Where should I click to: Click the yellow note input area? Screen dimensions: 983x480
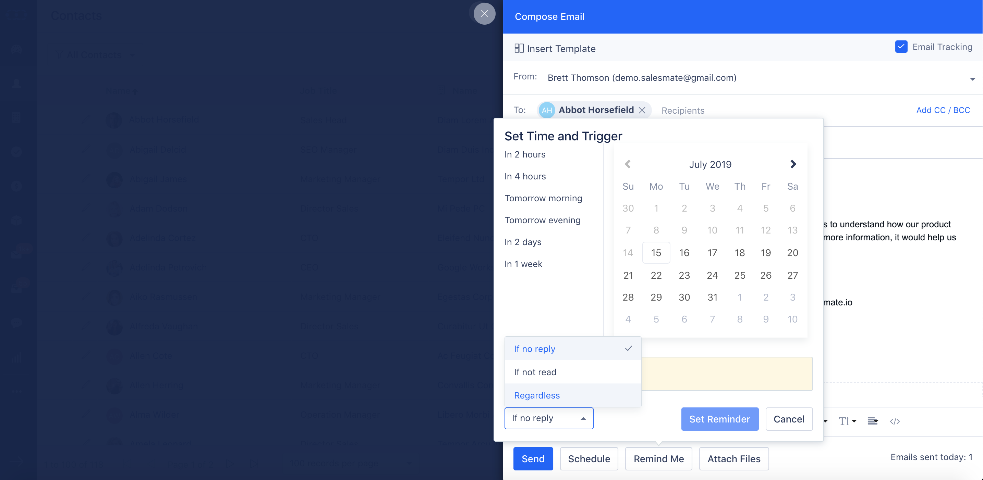pyautogui.click(x=727, y=374)
